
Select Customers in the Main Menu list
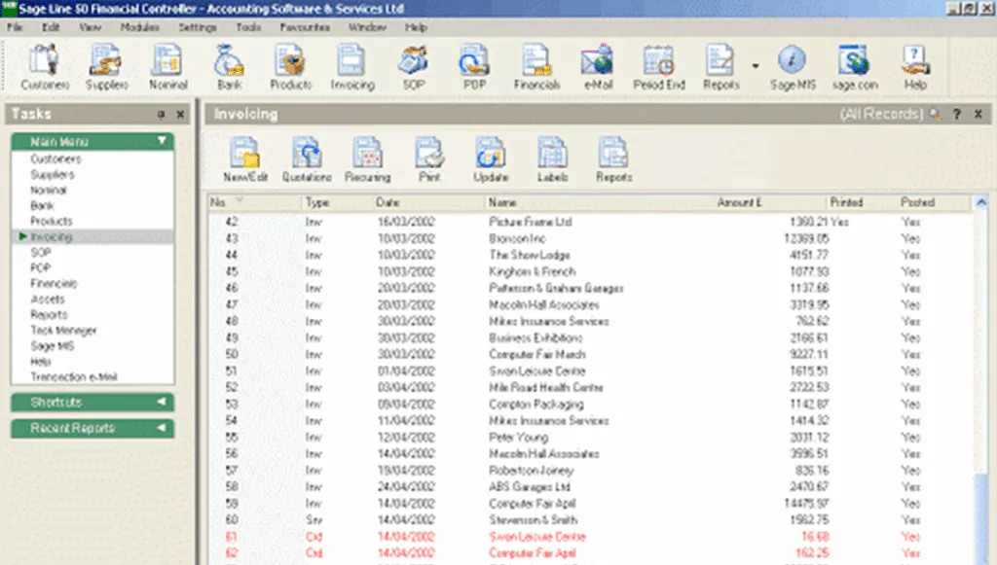click(x=55, y=159)
